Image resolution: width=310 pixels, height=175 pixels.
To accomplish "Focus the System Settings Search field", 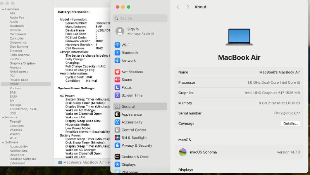I will [x=140, y=18].
